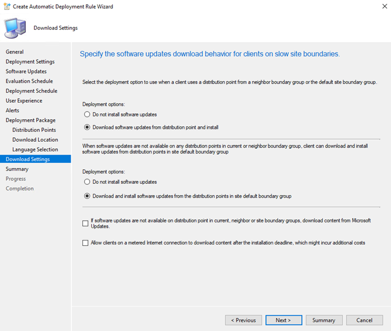Go back with the Previous button
The width and height of the screenshot is (391, 331).
243,320
